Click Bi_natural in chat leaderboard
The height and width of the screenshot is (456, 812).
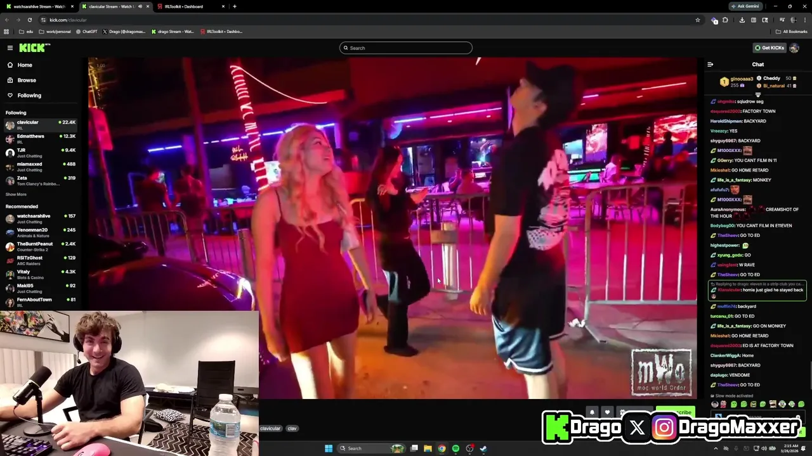[776, 85]
